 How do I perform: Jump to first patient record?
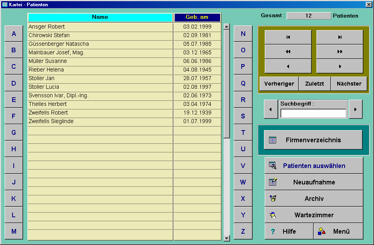coord(288,37)
